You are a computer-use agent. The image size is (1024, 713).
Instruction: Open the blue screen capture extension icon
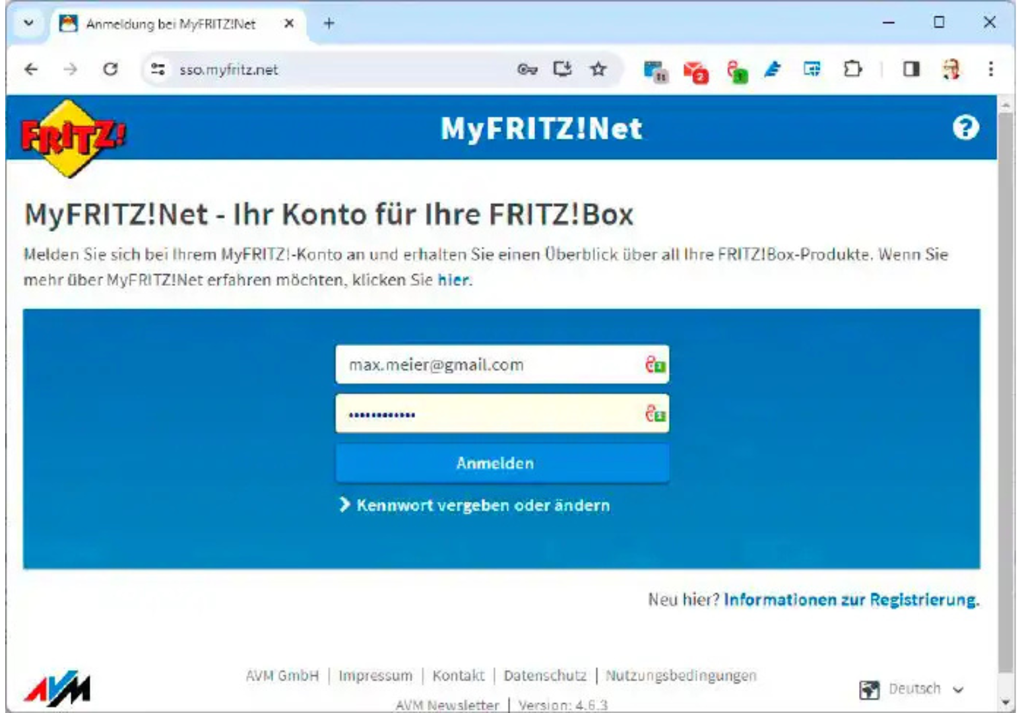tap(812, 69)
